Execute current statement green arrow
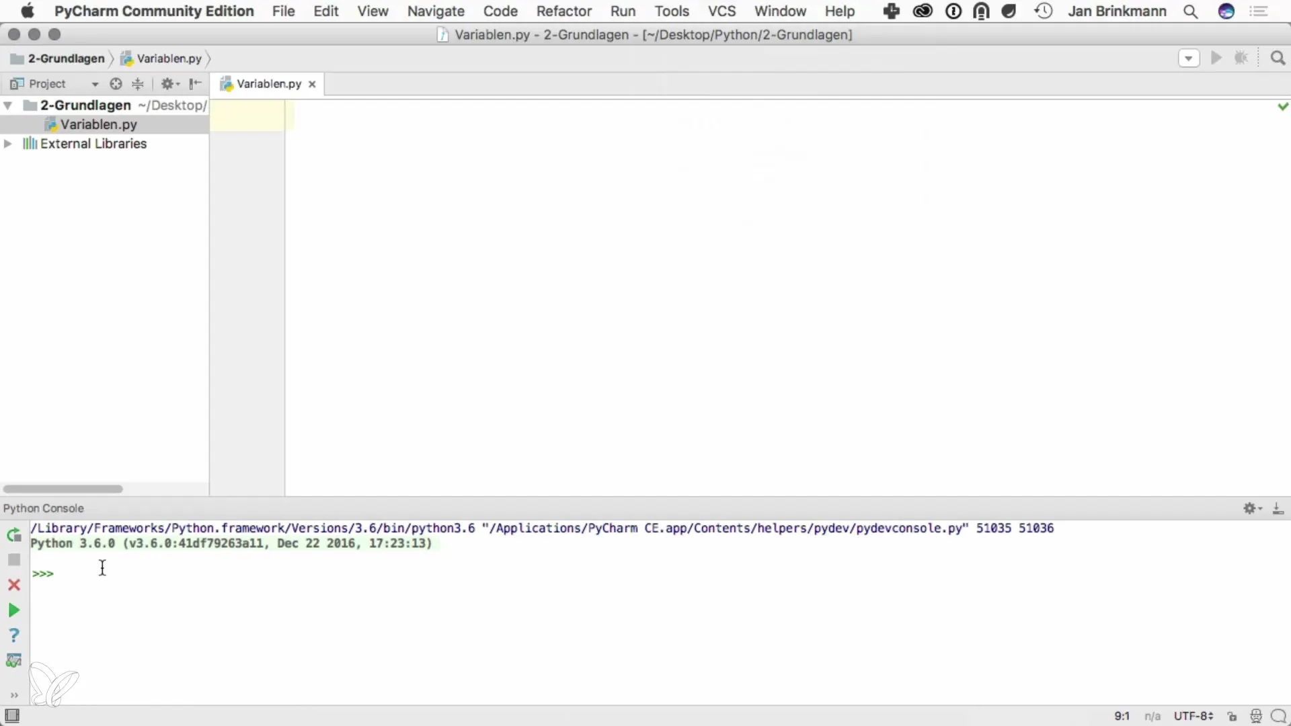The width and height of the screenshot is (1291, 726). coord(13,610)
